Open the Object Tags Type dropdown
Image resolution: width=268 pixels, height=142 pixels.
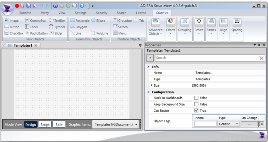[228, 124]
